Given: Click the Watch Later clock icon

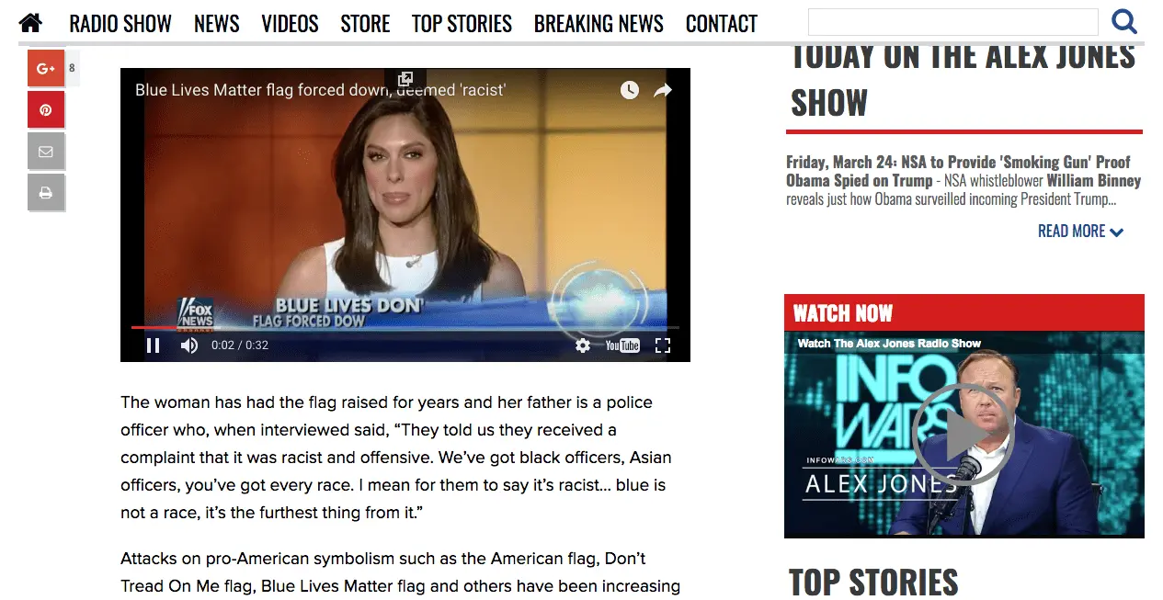Looking at the screenshot, I should [629, 90].
